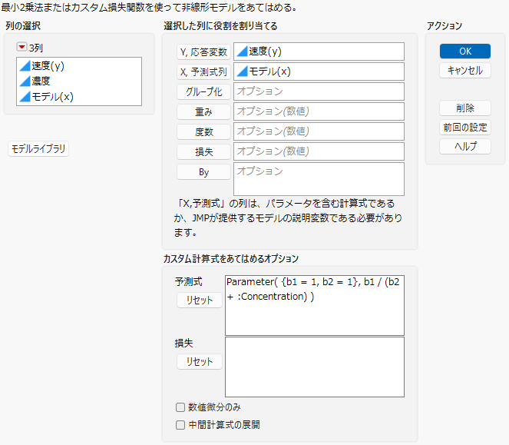The width and height of the screenshot is (509, 445).
Task: Select 濃度 in the column list
Action: pos(41,81)
